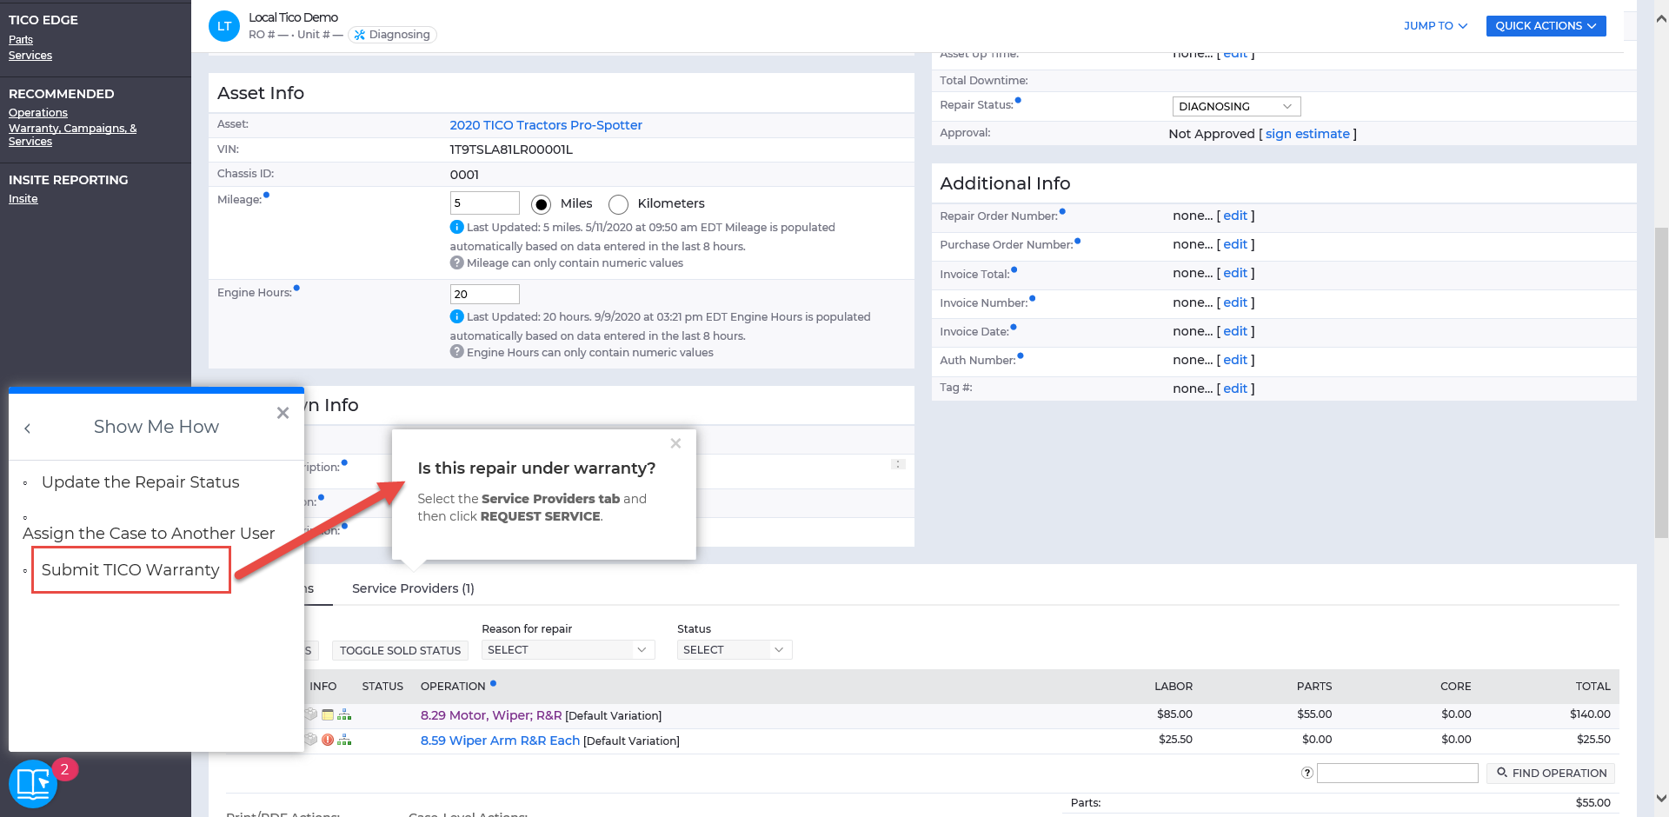Select the Miles radio button
The width and height of the screenshot is (1669, 817).
[x=541, y=204]
